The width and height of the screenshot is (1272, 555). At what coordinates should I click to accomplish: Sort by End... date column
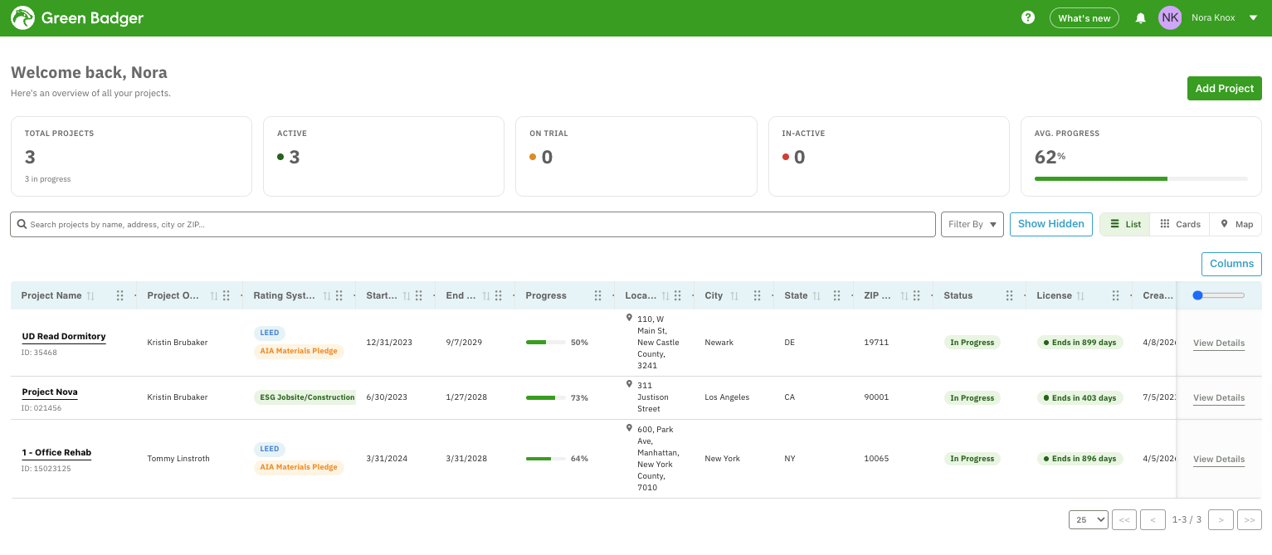click(x=486, y=295)
